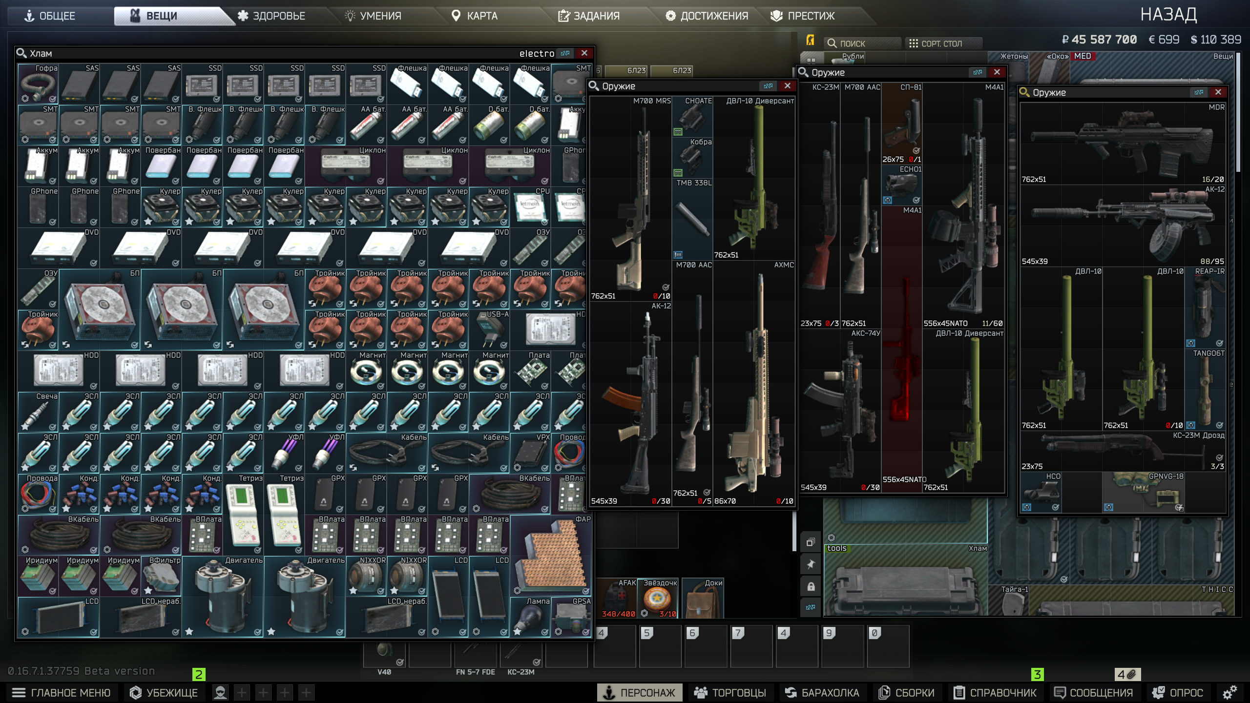Close the Хлам container window
This screenshot has width=1250, height=703.
(x=584, y=53)
